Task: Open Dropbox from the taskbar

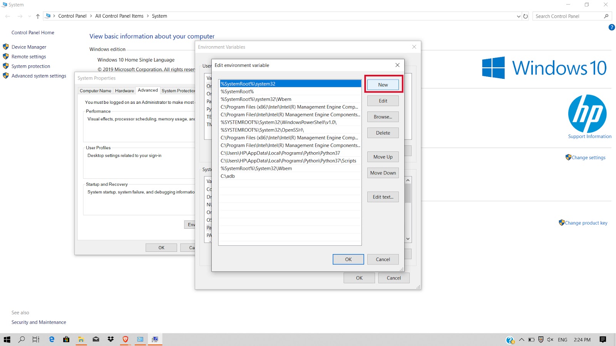Action: point(110,339)
